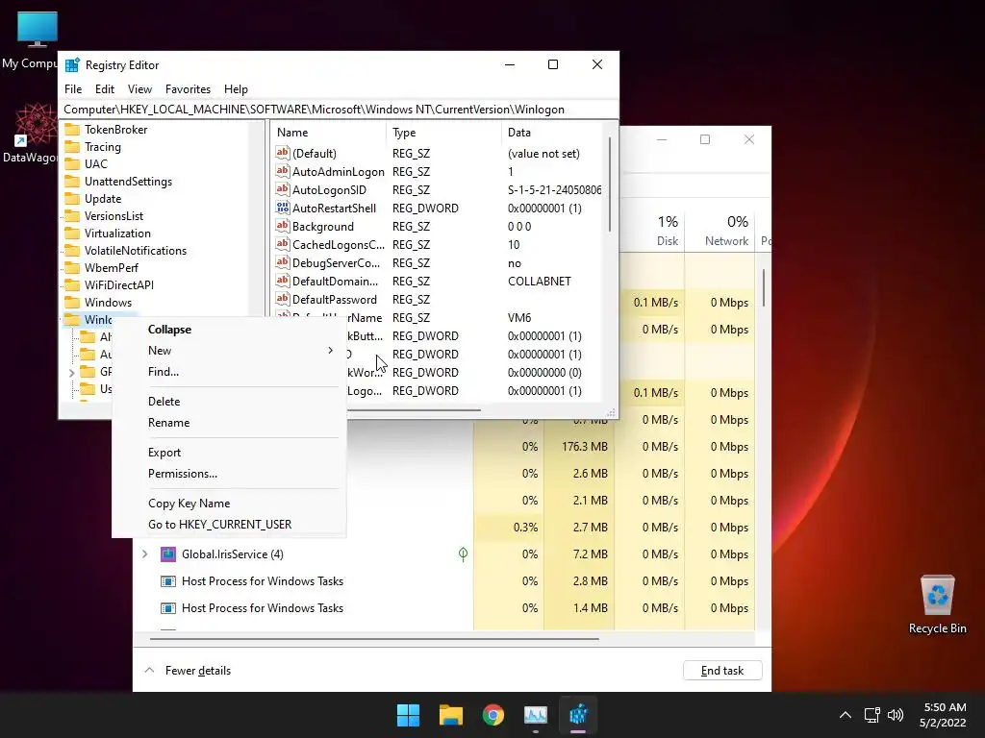Select the AutoRestartShell DWORD value icon
Viewport: 985px width, 738px height.
tap(283, 208)
